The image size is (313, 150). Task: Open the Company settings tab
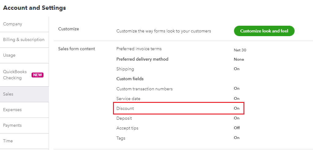13,24
